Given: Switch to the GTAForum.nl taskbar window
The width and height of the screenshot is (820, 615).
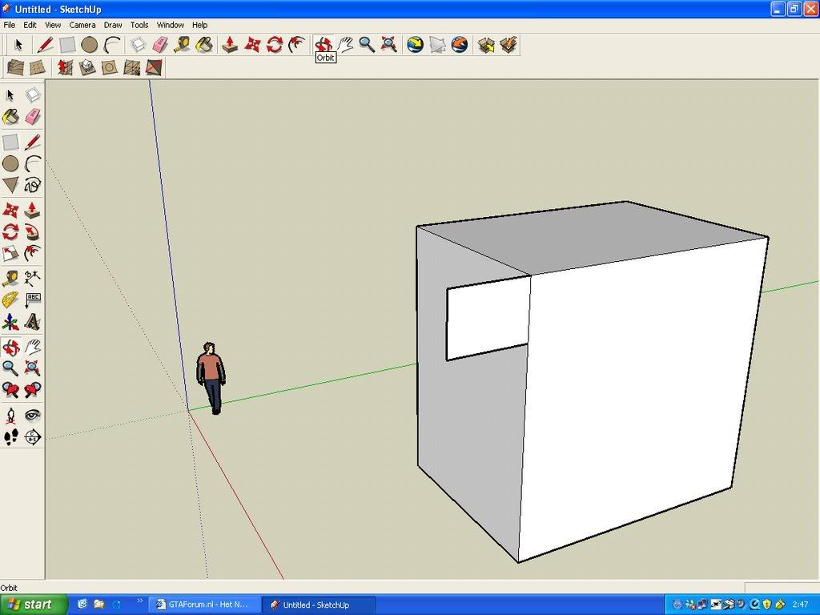Looking at the screenshot, I should pyautogui.click(x=205, y=605).
